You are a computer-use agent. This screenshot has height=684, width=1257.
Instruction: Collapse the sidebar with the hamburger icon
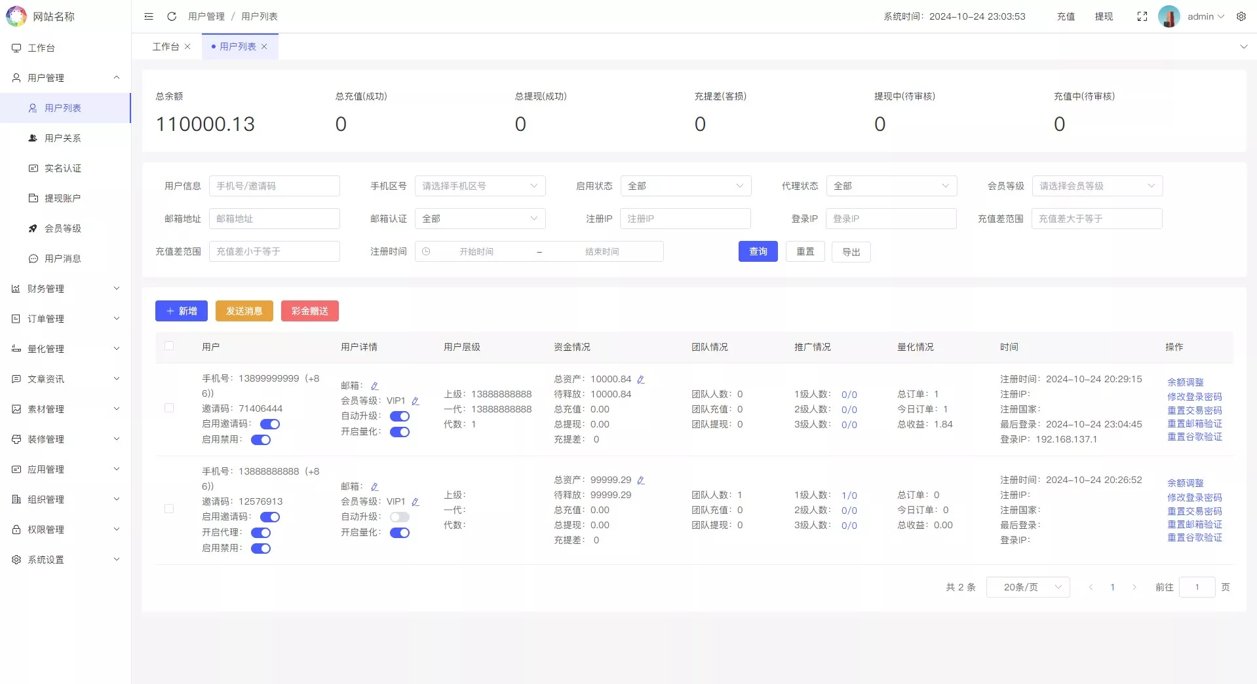pyautogui.click(x=149, y=16)
